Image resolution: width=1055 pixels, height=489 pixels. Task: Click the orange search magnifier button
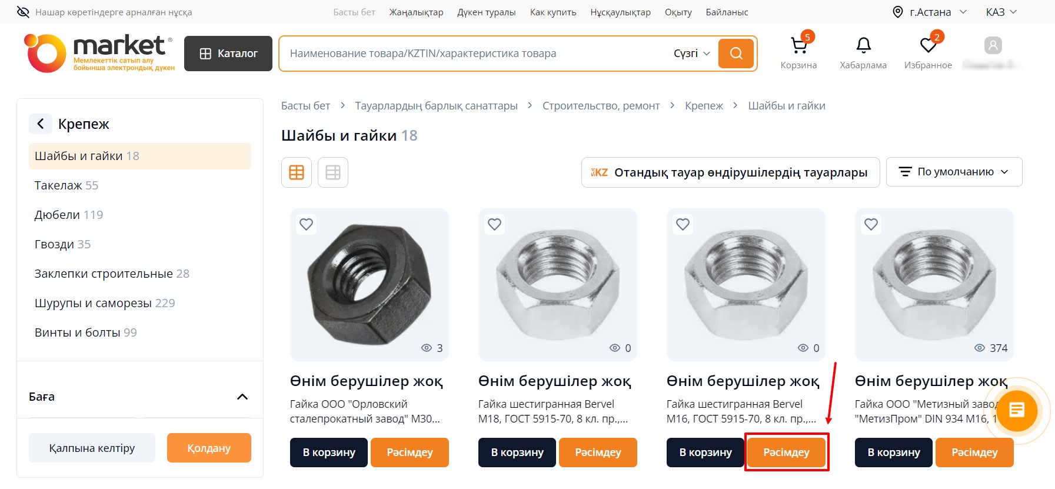pos(736,54)
